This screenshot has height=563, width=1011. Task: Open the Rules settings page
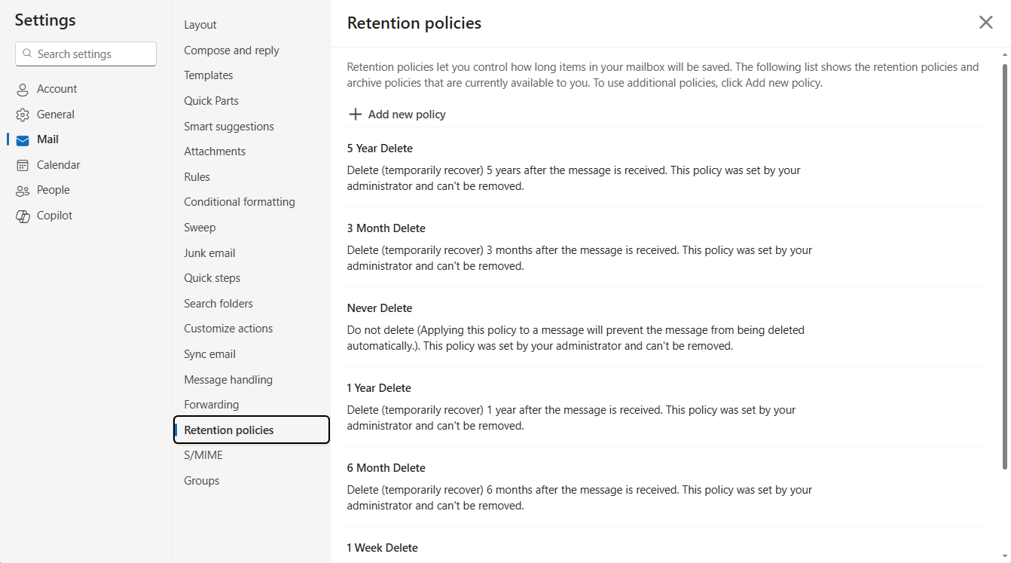(x=197, y=177)
